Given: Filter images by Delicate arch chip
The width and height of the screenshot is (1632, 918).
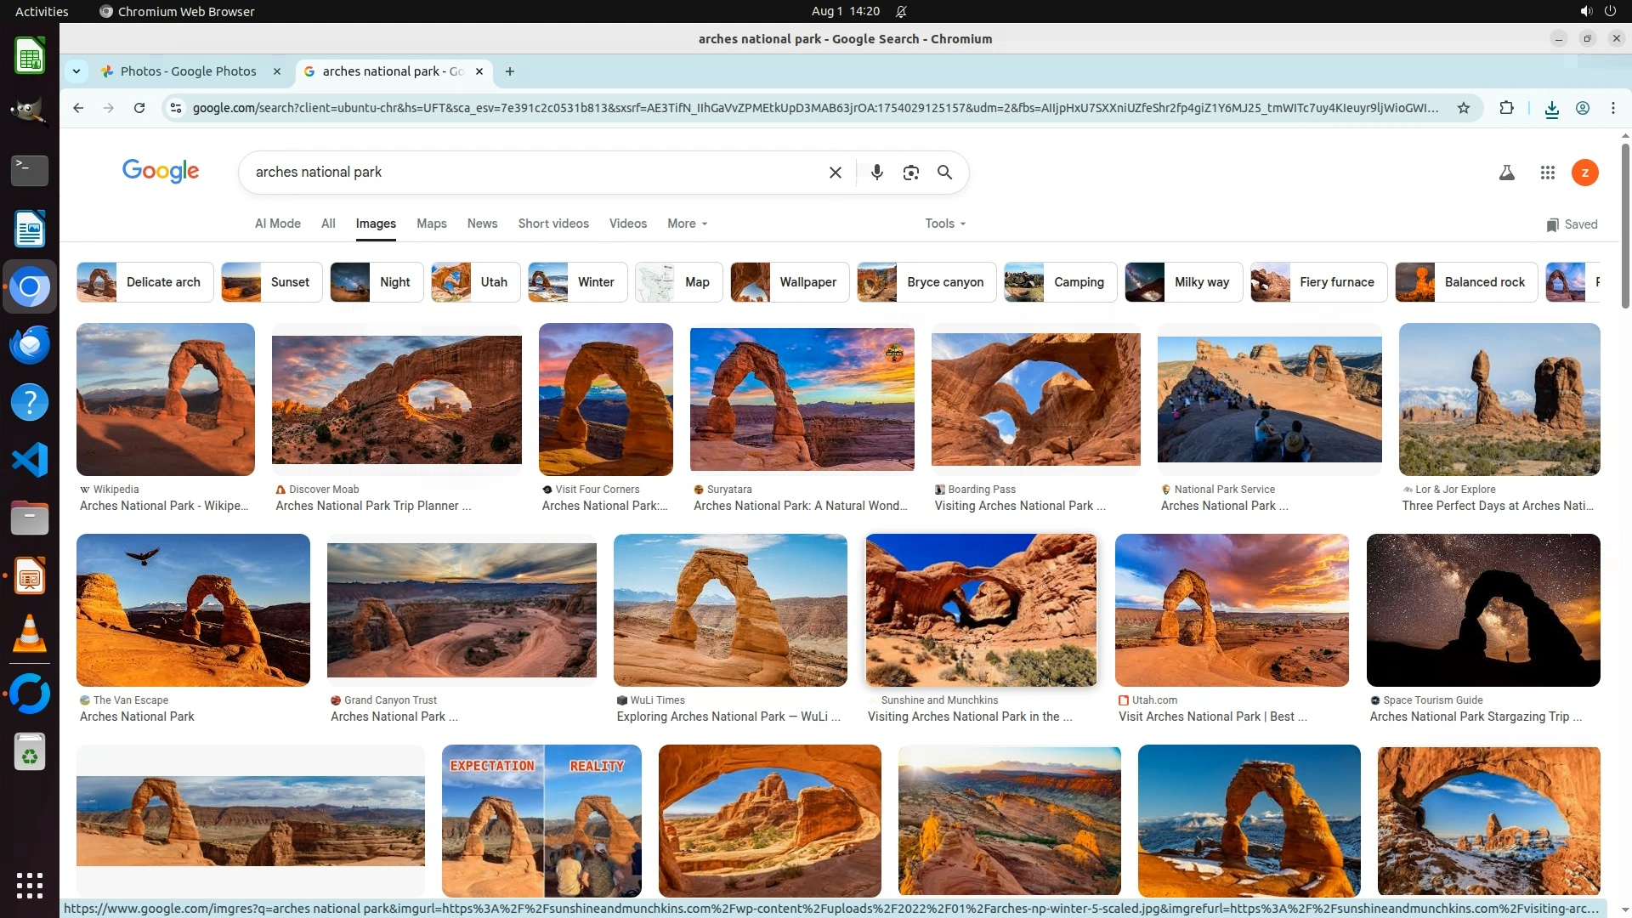Looking at the screenshot, I should pyautogui.click(x=141, y=282).
